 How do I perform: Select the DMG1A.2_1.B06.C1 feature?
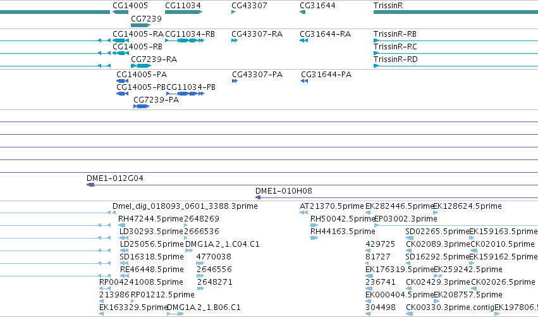coord(175,314)
